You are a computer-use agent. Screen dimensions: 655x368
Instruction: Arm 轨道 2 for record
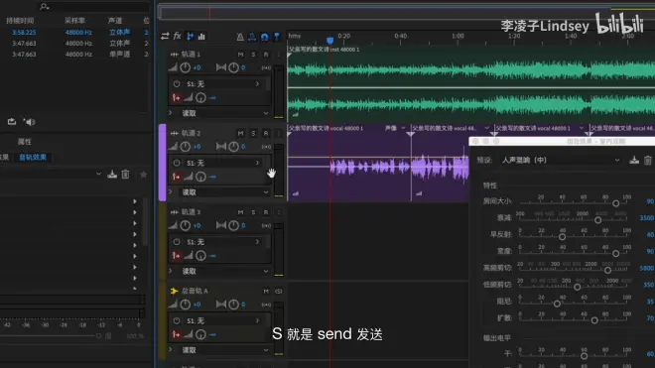tap(266, 133)
